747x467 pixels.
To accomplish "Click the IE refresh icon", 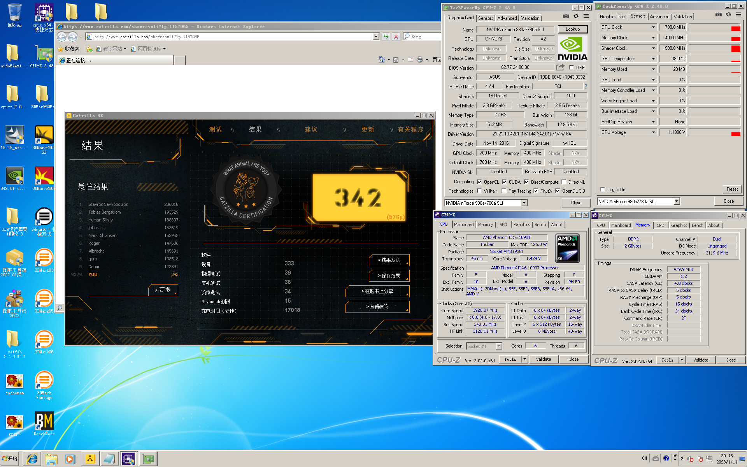I will [386, 37].
